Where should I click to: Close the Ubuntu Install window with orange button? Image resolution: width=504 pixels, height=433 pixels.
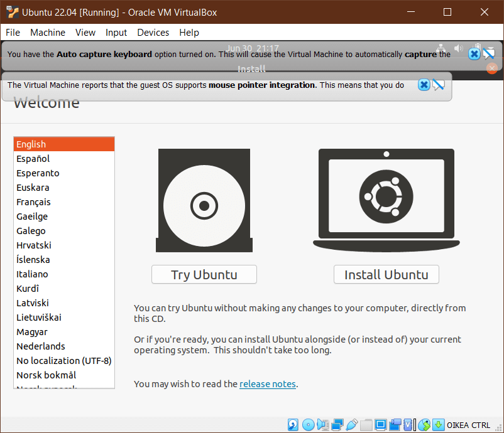[492, 68]
